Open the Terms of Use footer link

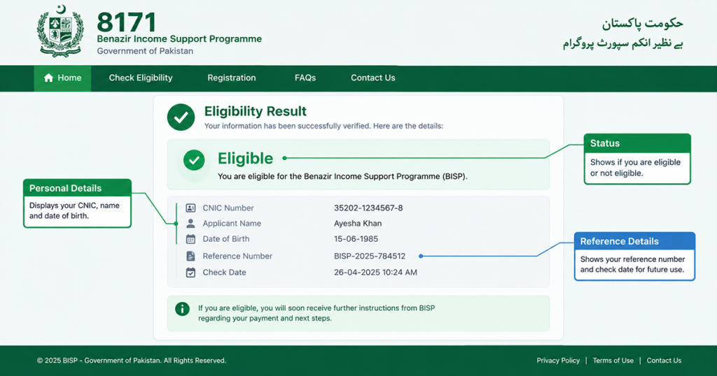(613, 361)
